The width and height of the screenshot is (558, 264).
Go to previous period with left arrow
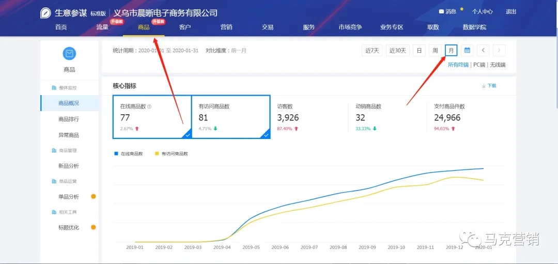(x=483, y=50)
